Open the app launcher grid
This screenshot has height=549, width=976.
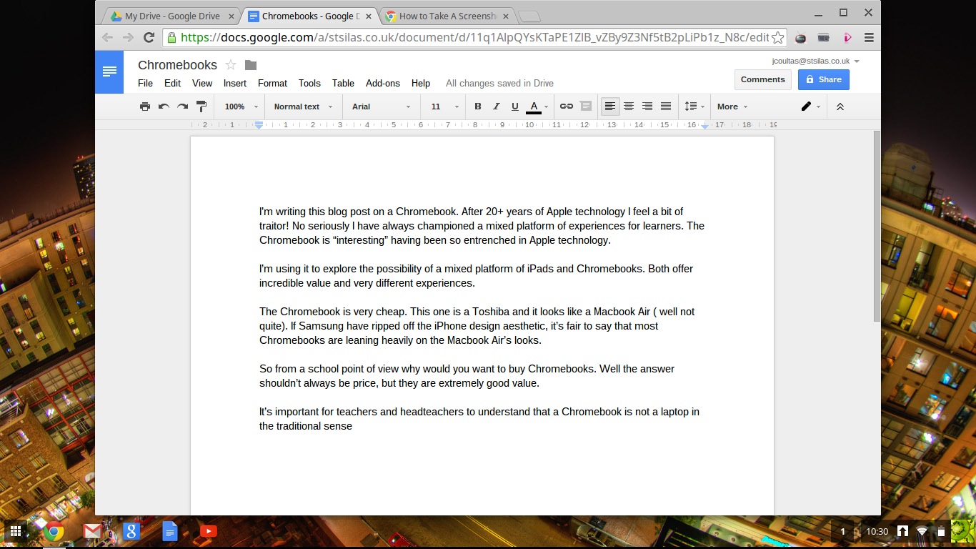[x=15, y=531]
